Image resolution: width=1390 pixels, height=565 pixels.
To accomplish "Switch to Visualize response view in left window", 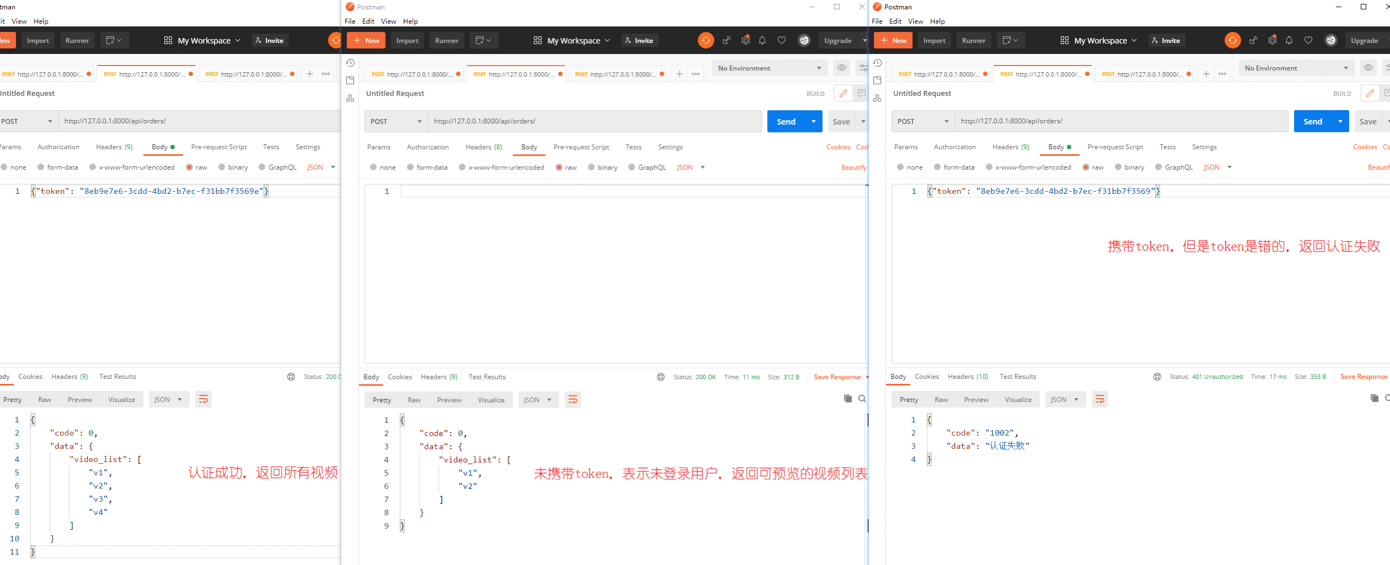I will tap(122, 400).
